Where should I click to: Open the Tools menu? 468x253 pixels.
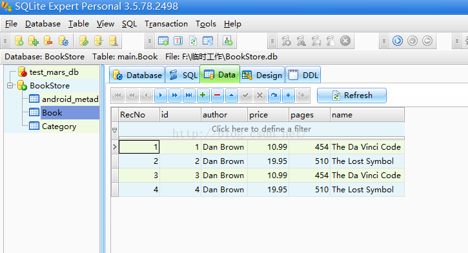click(x=206, y=24)
